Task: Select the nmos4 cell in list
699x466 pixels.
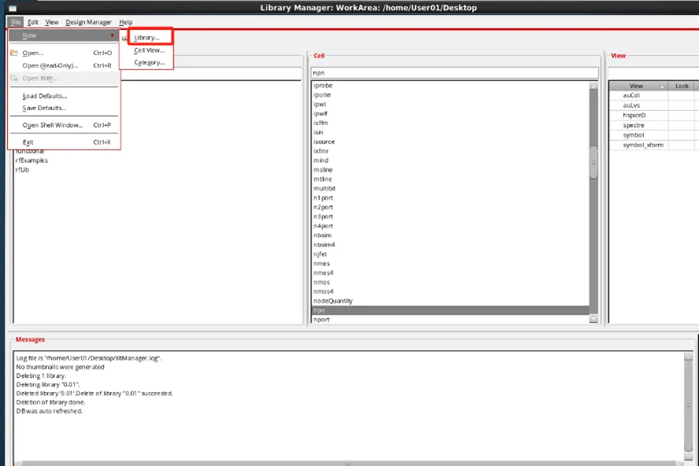Action: (323, 291)
